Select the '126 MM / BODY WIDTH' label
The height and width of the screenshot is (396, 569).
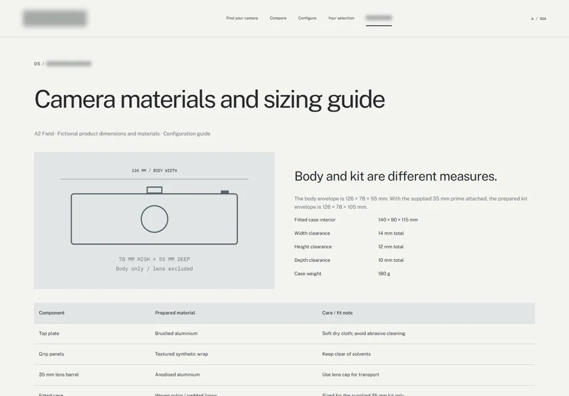click(154, 170)
